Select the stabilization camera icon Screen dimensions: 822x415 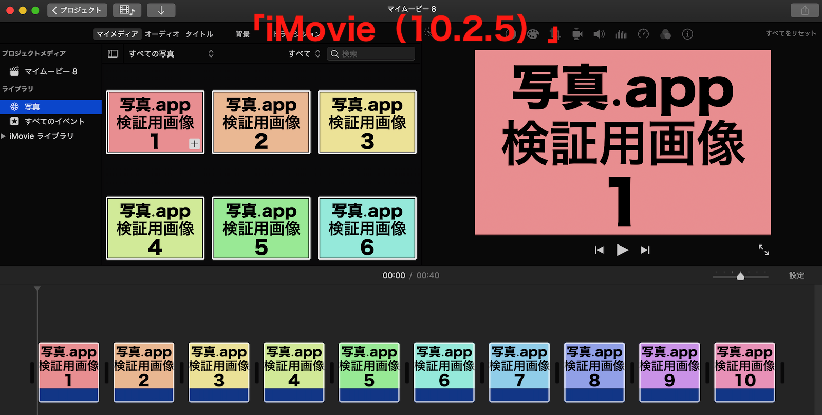point(577,34)
